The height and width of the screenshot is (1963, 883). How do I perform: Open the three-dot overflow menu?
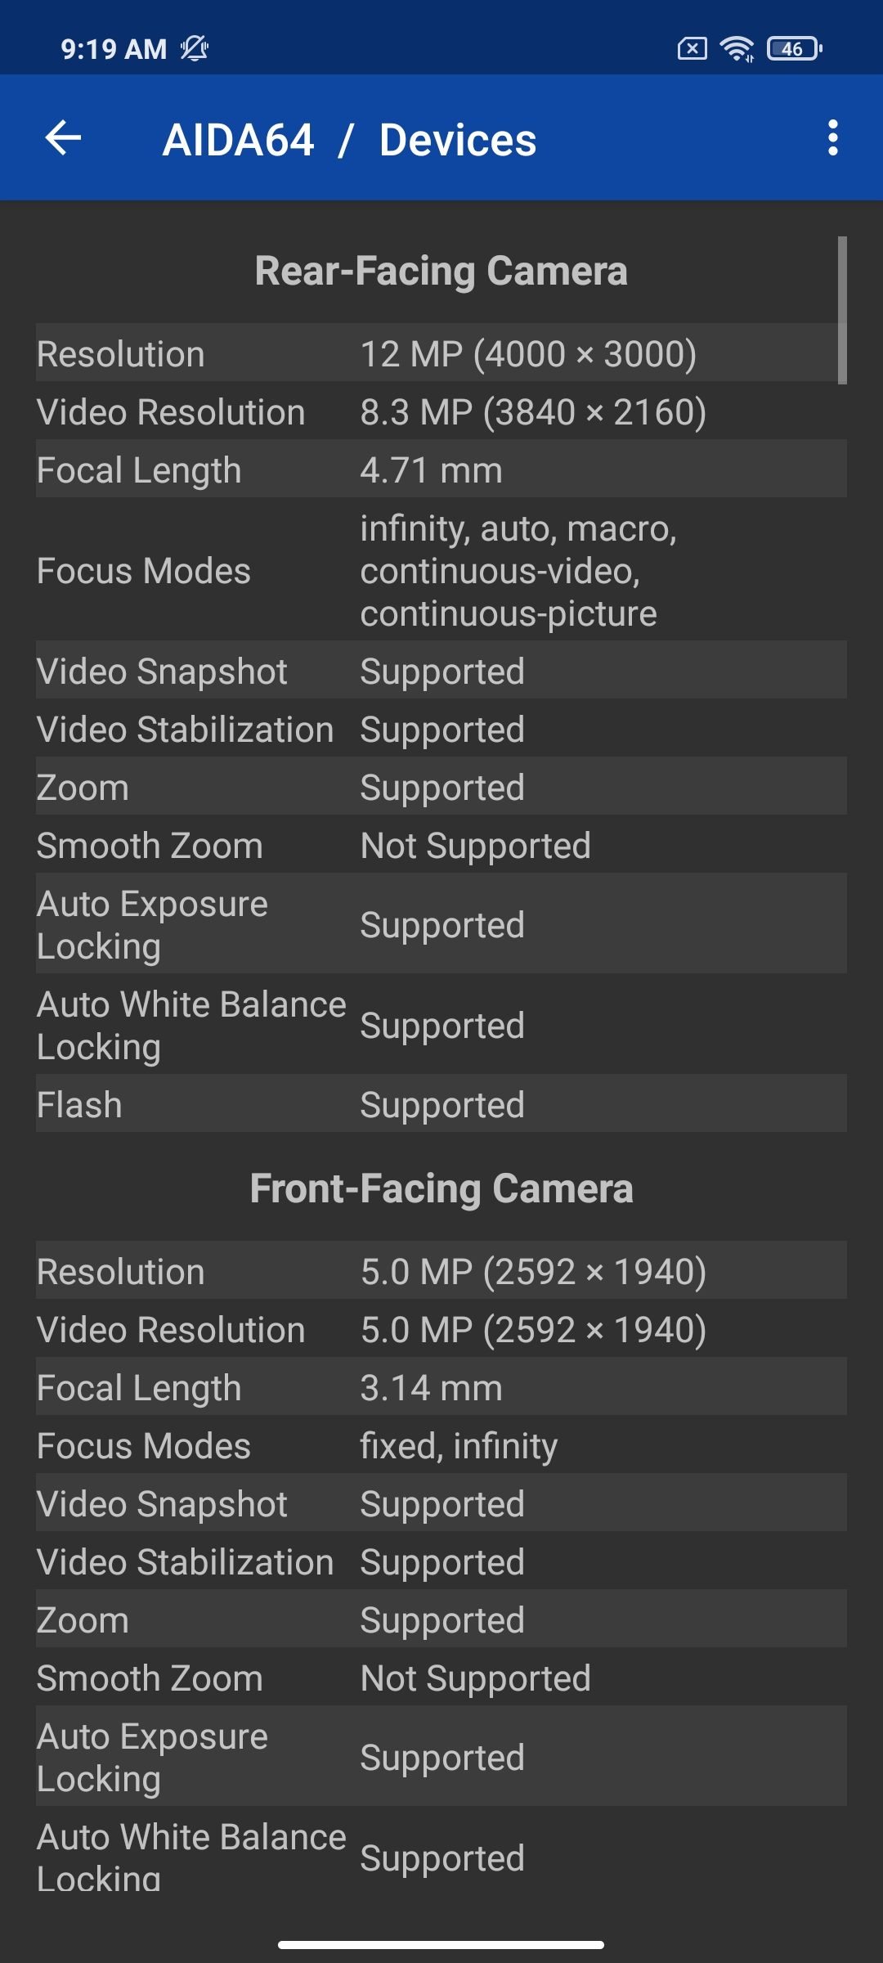click(832, 137)
